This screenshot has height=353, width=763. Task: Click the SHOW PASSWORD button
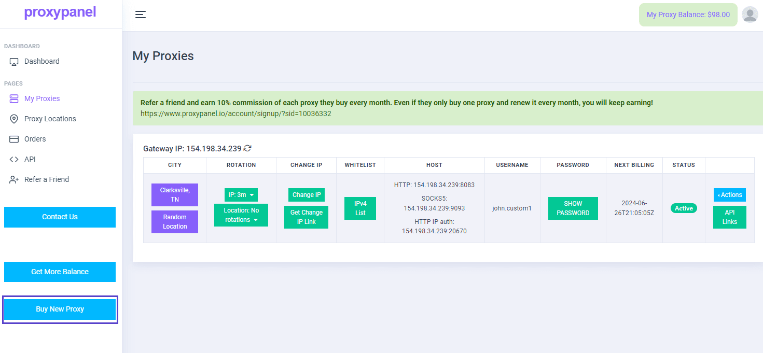(x=573, y=208)
